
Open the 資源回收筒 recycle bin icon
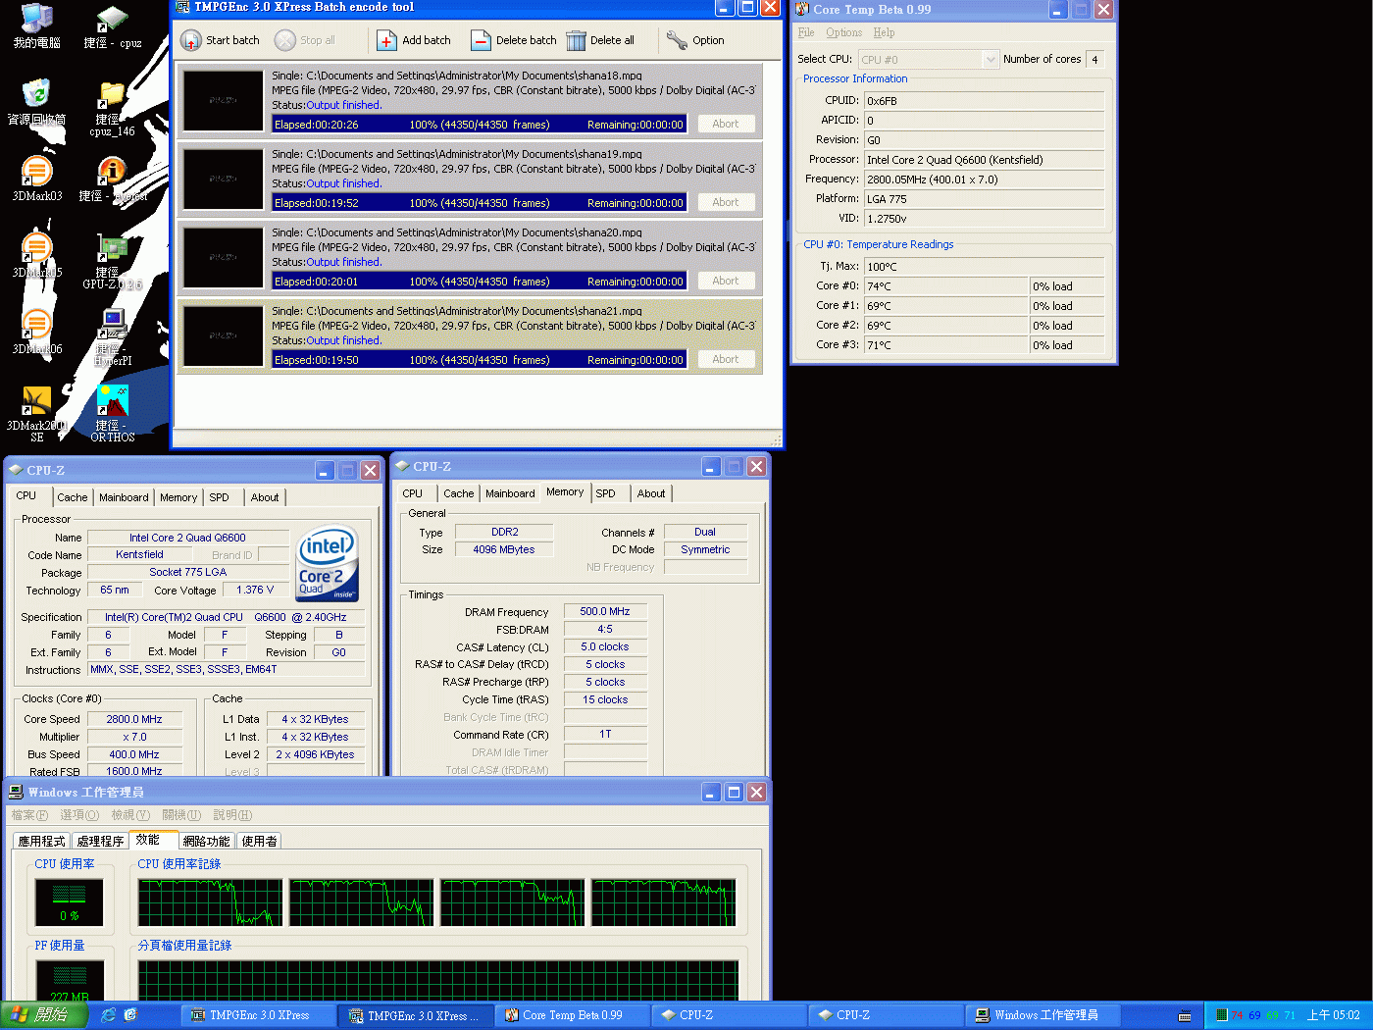(x=37, y=102)
